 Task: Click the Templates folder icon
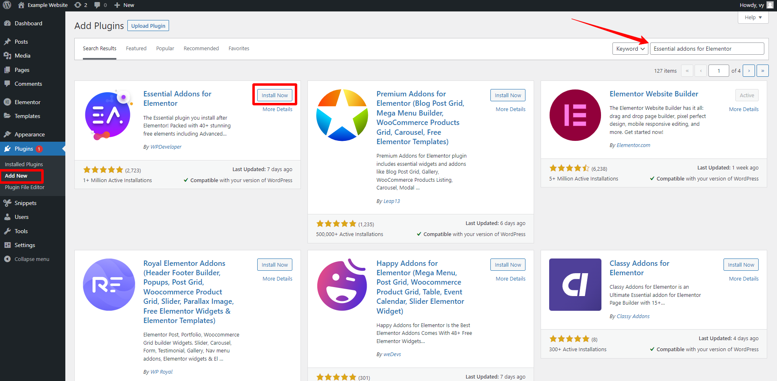7,116
